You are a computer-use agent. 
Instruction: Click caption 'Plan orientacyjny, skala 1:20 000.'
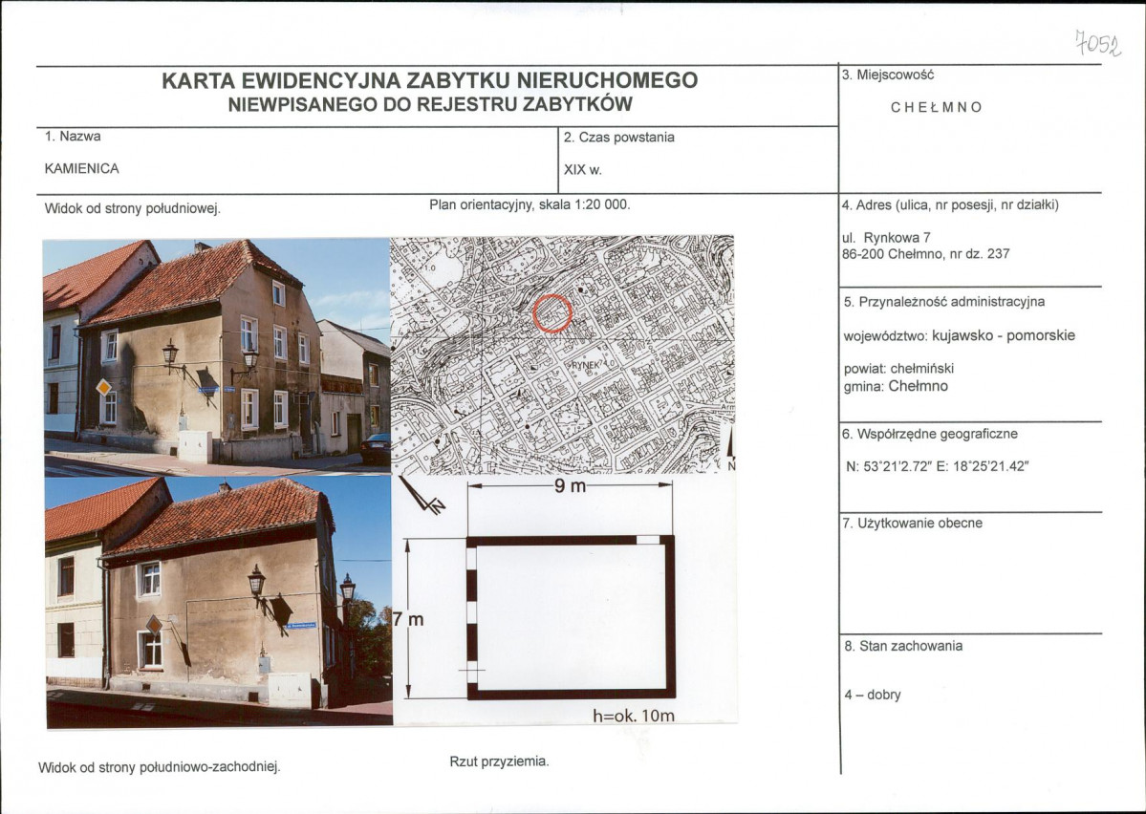pos(530,205)
